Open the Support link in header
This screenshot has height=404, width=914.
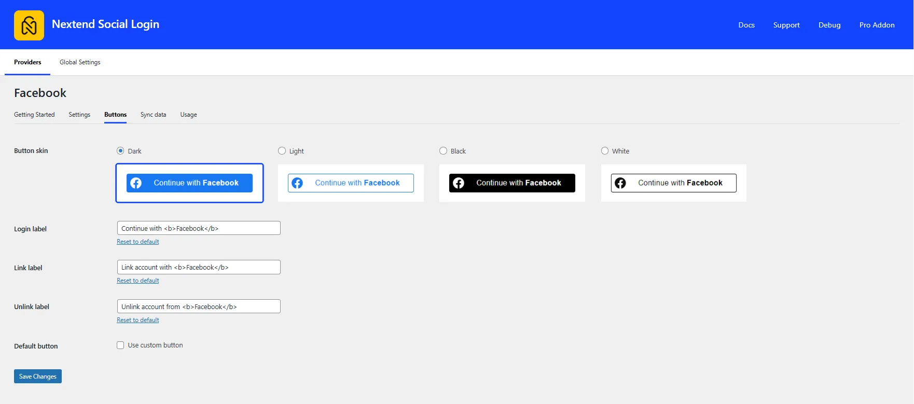pyautogui.click(x=786, y=25)
